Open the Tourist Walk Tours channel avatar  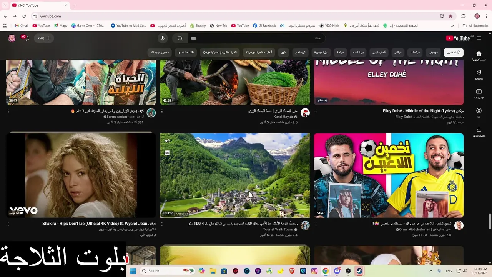pyautogui.click(x=305, y=225)
